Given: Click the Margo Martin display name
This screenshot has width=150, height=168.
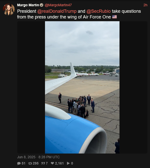Looking at the screenshot, I should coord(28,5).
